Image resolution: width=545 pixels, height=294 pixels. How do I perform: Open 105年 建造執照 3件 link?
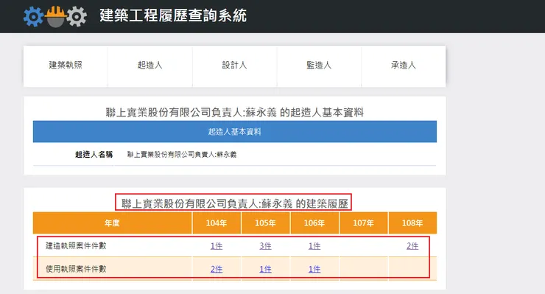[x=265, y=246]
